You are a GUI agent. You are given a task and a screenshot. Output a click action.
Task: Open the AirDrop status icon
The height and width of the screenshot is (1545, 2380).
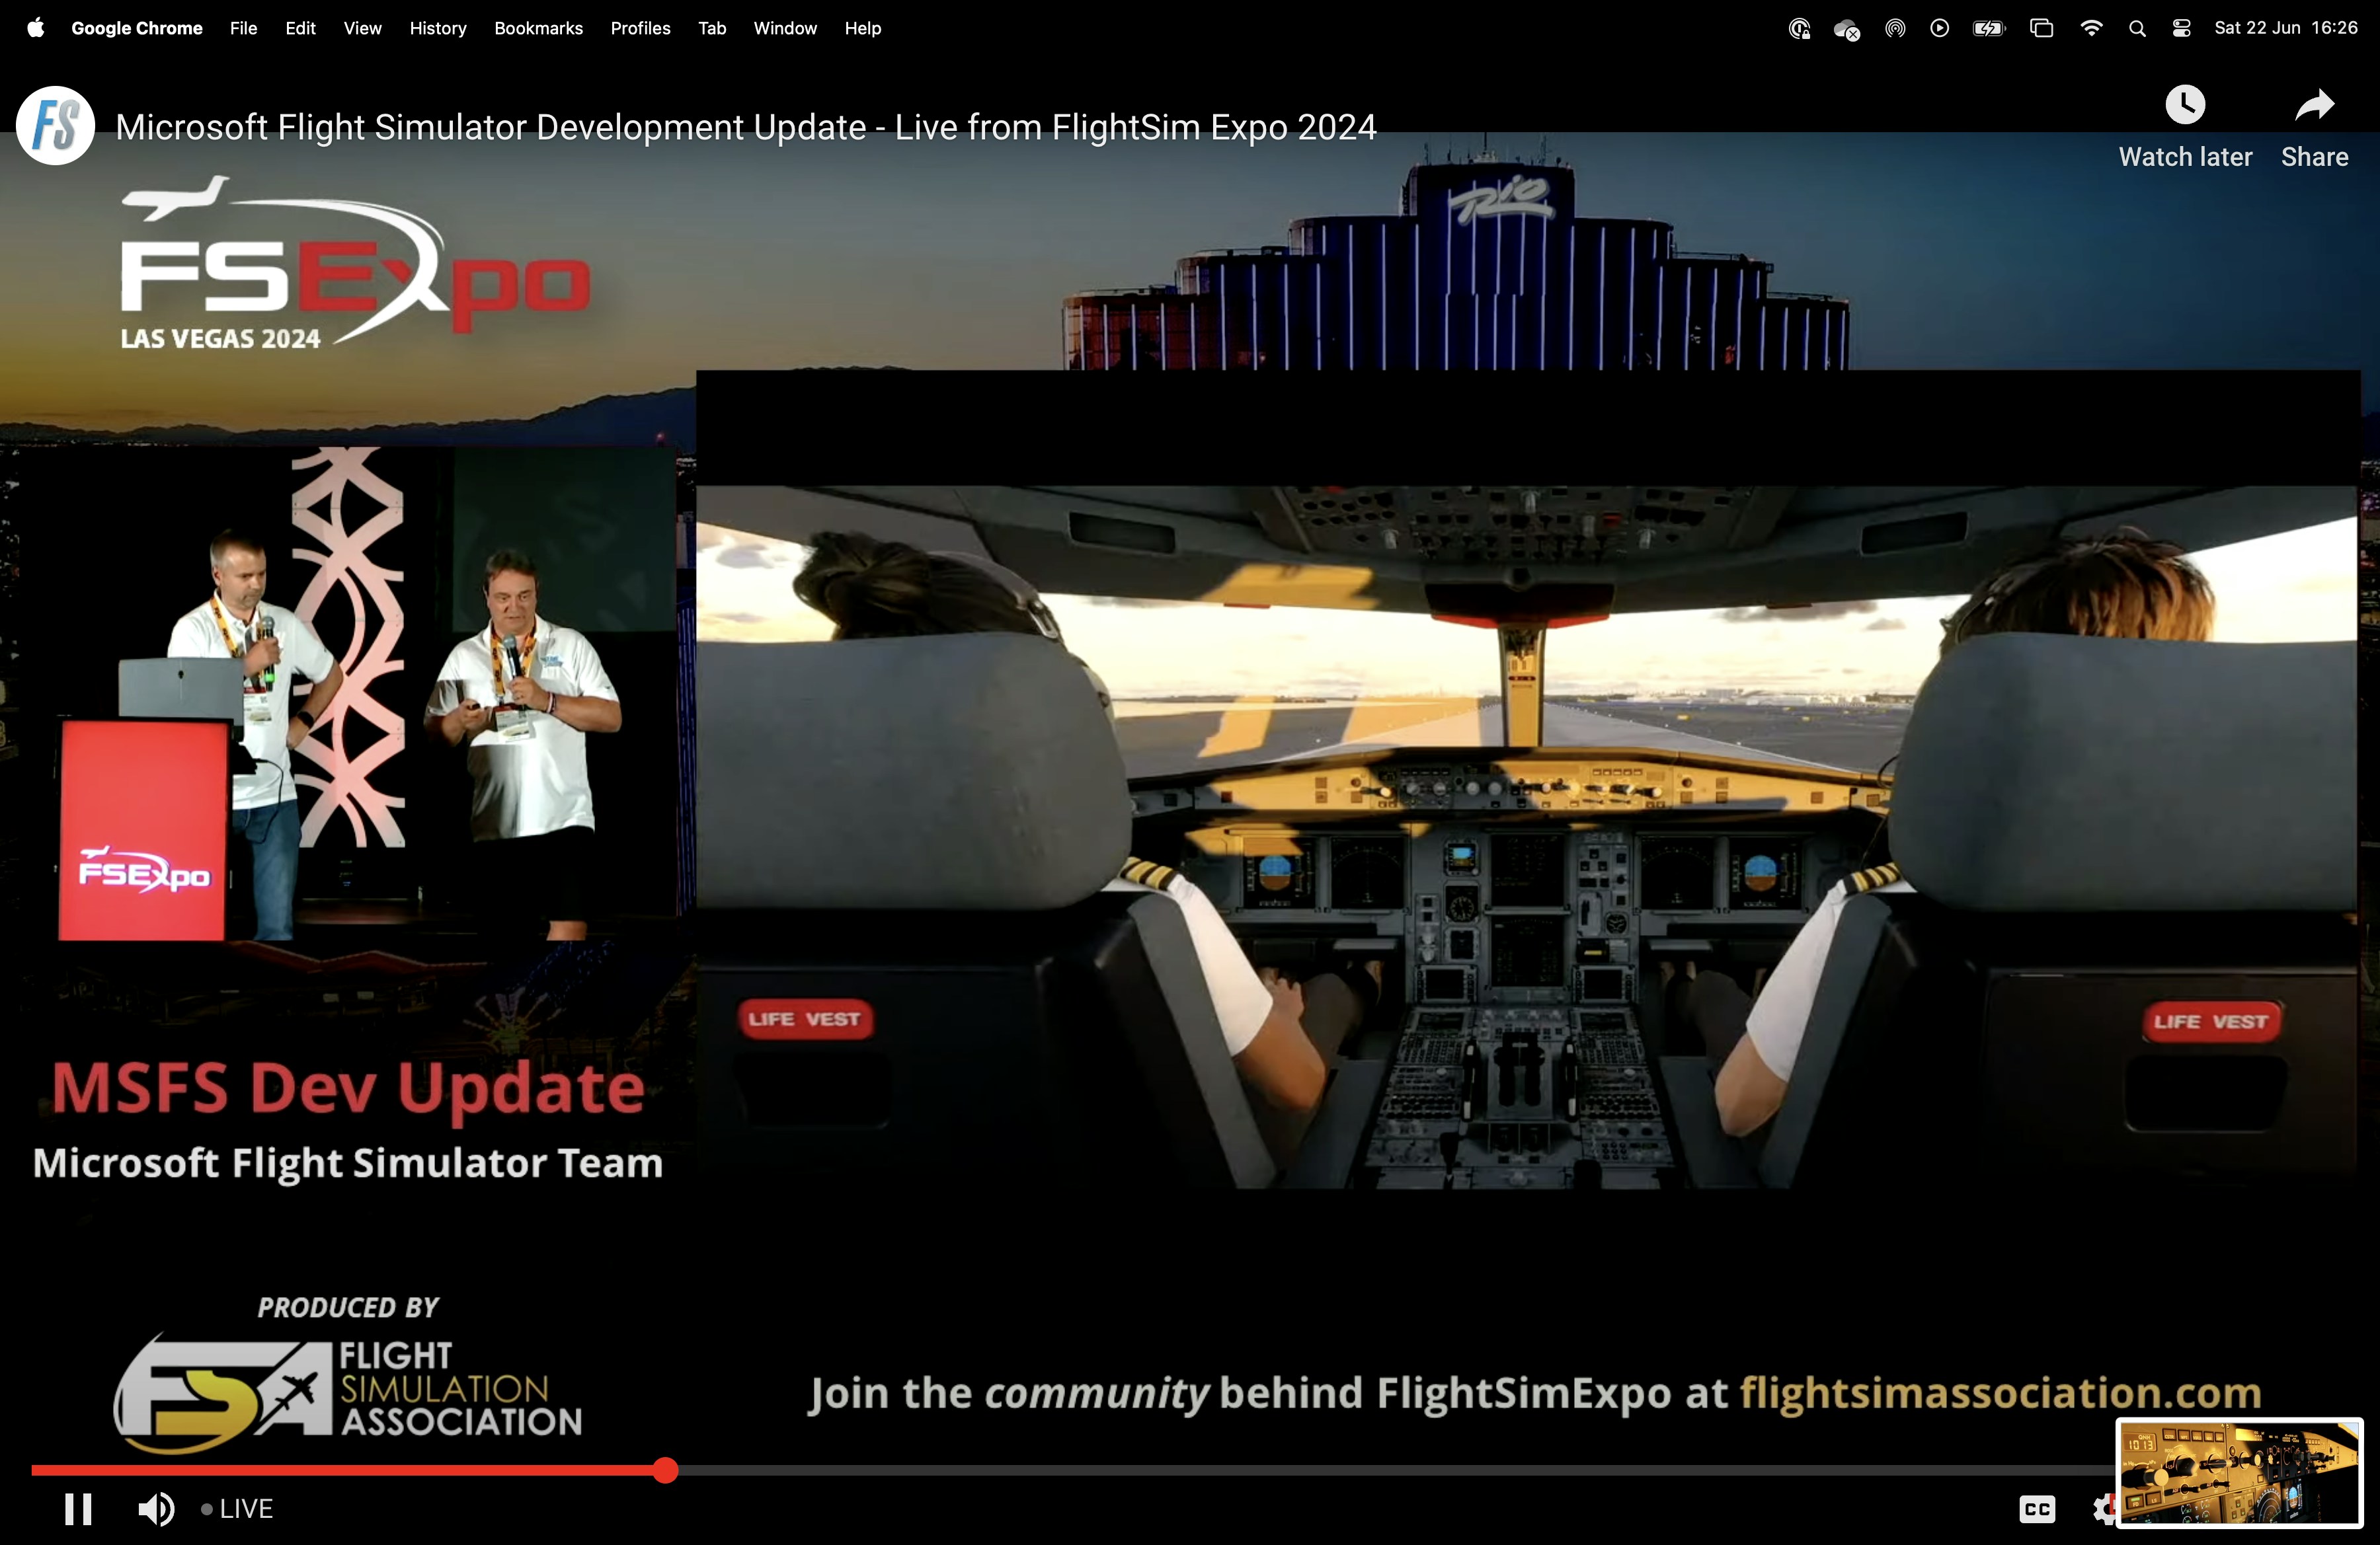coord(1894,28)
